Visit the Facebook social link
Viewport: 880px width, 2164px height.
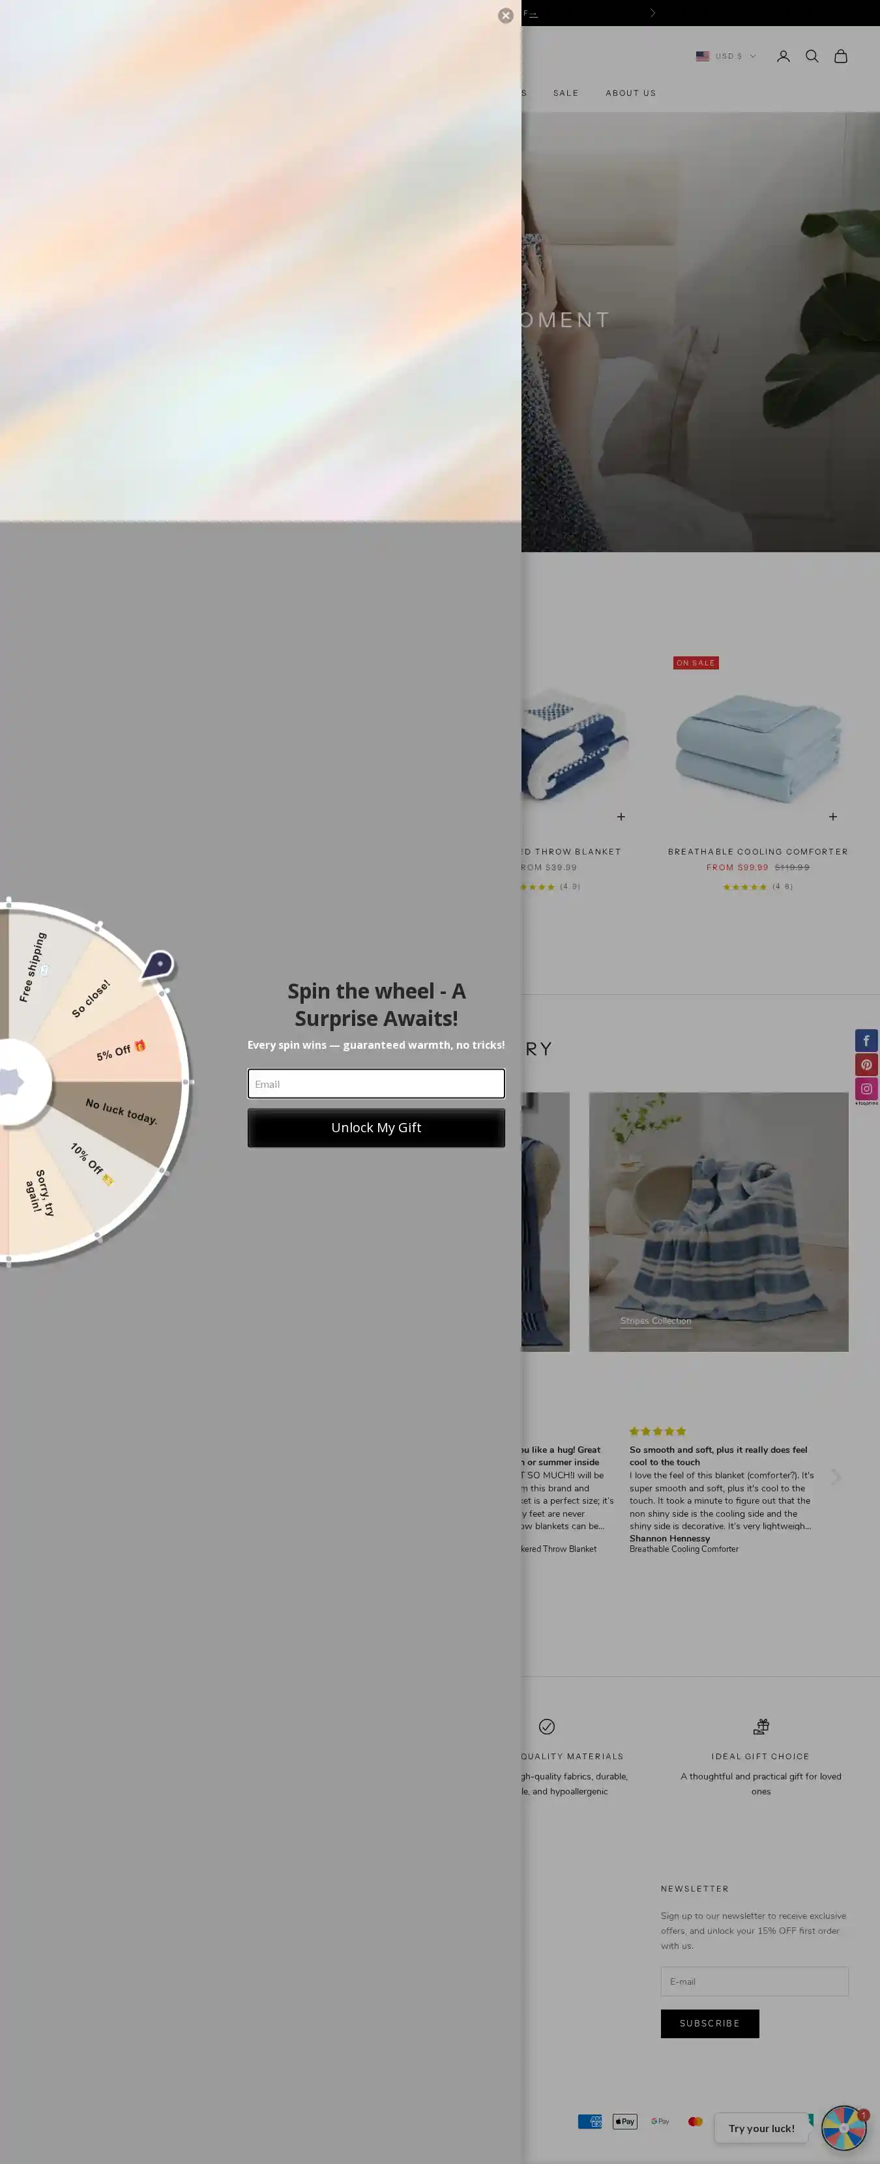[866, 1040]
